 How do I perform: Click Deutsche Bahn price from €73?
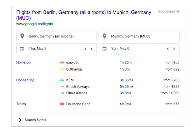coord(172,104)
